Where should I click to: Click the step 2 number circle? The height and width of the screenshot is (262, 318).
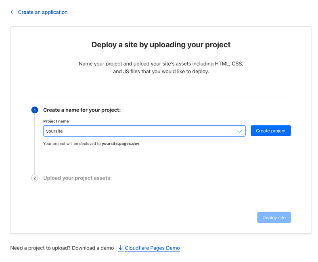click(35, 178)
